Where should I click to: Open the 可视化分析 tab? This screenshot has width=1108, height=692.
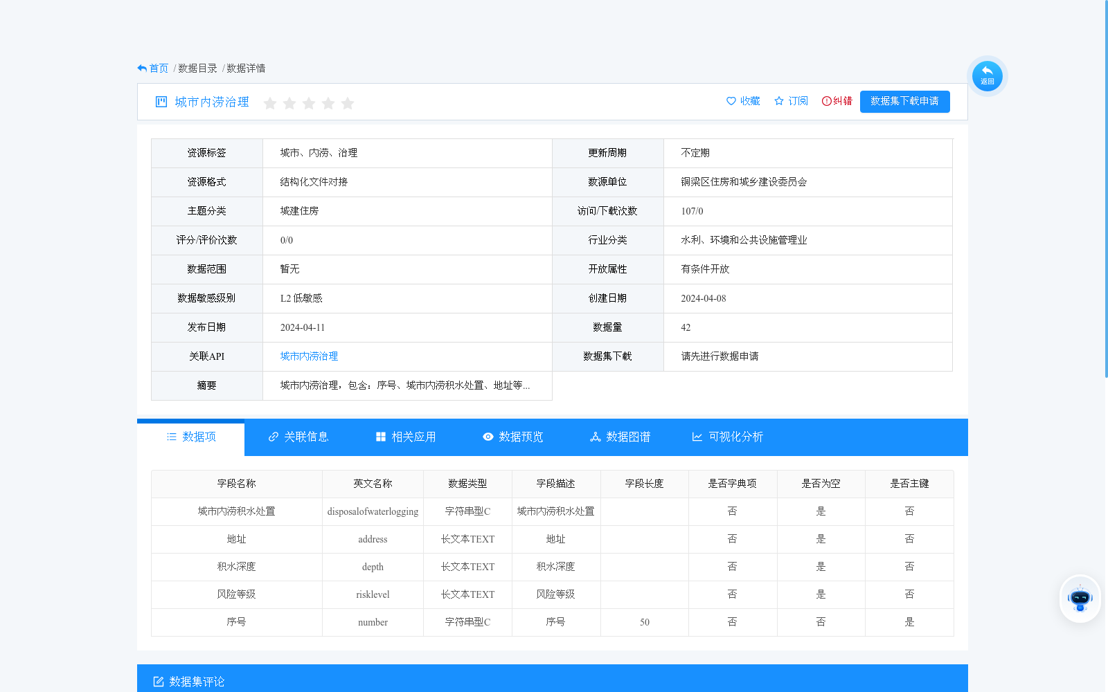click(x=728, y=437)
